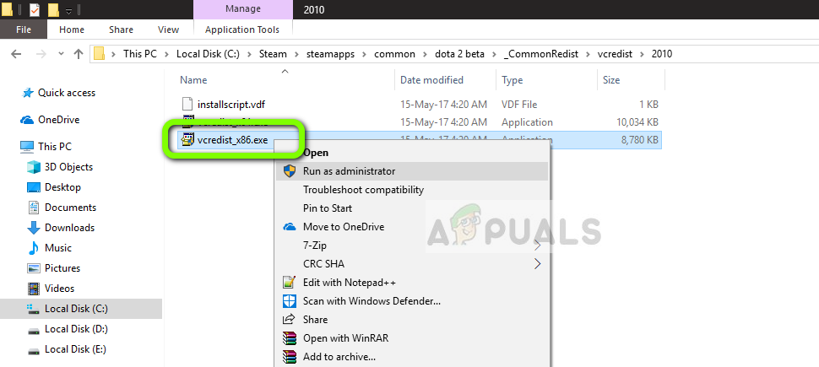Viewport: 819px width, 367px height.
Task: Click the installscript.vdf file icon
Action: pos(187,105)
